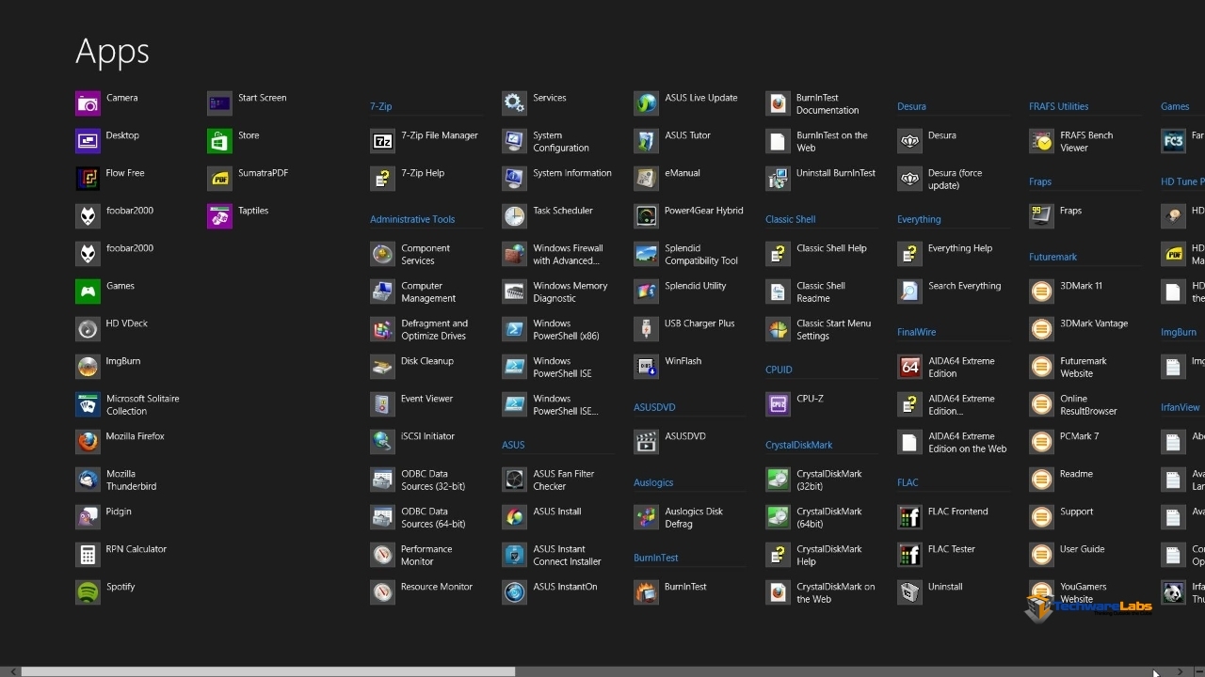Viewport: 1205px width, 677px height.
Task: Open the BurnInTest app icon
Action: pyautogui.click(x=646, y=592)
